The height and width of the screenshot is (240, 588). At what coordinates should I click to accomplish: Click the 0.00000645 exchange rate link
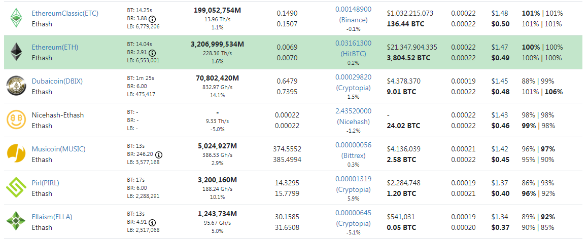353,213
